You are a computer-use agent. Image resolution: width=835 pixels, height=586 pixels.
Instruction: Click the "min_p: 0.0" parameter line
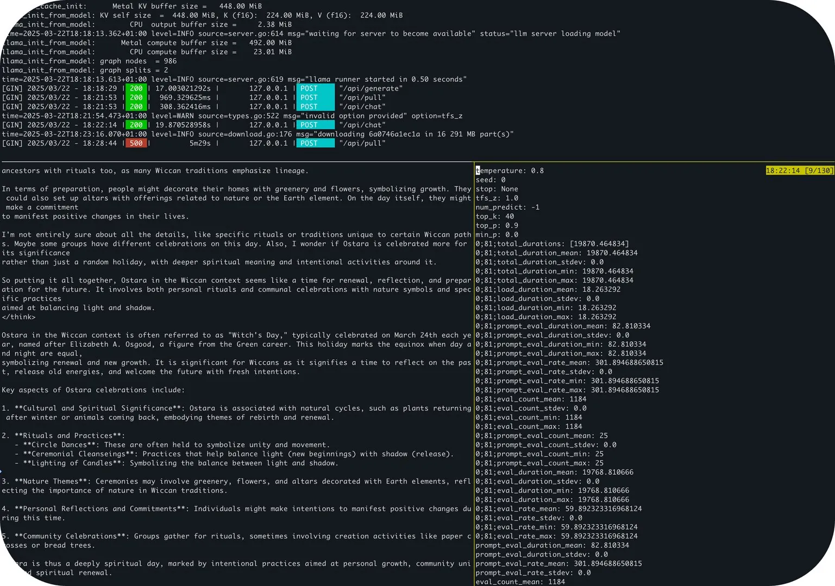[497, 235]
